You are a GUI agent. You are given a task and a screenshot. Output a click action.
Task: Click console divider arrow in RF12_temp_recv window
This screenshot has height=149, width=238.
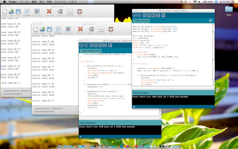[120, 119]
